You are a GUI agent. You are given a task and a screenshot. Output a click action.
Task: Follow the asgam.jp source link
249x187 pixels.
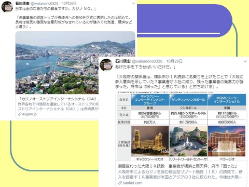click(29, 114)
